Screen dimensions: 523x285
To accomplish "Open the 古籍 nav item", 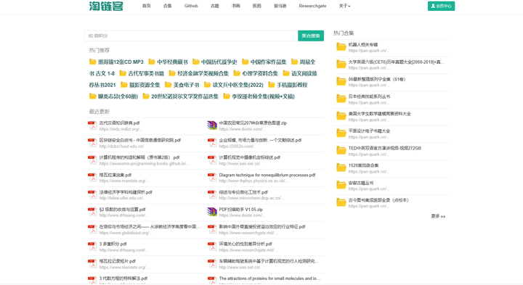I will point(215,6).
